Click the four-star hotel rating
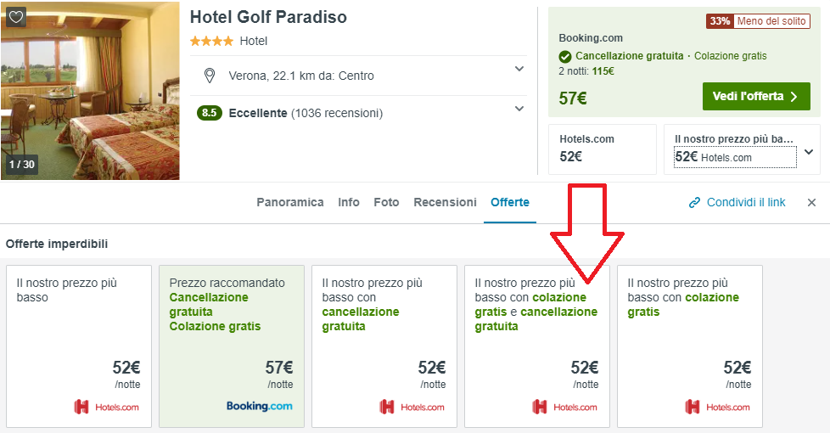This screenshot has width=830, height=433. click(212, 41)
